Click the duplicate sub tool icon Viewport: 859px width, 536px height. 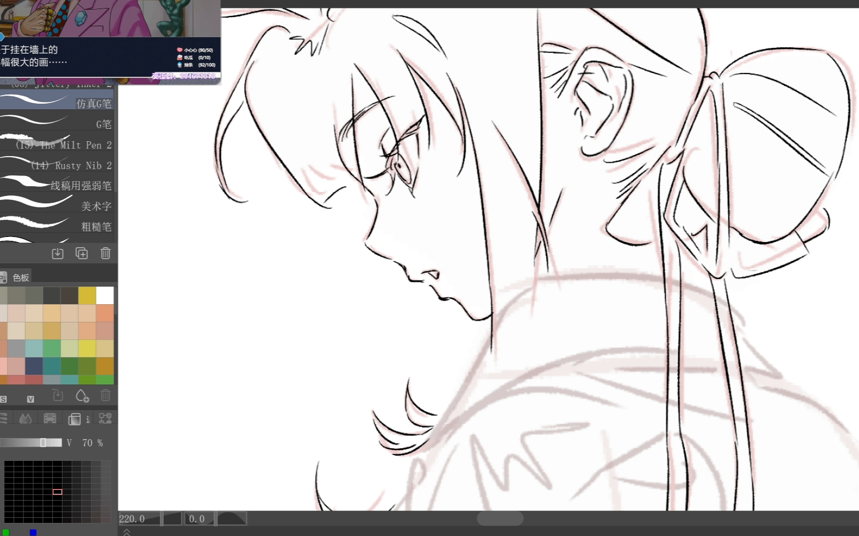coord(82,253)
